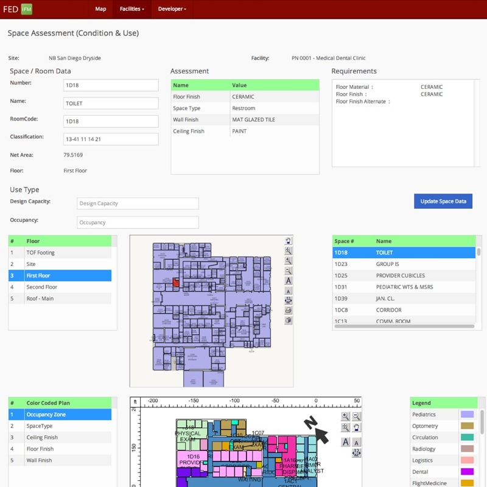The width and height of the screenshot is (487, 487).
Task: Select Roof - Main floor row
Action: click(60, 298)
